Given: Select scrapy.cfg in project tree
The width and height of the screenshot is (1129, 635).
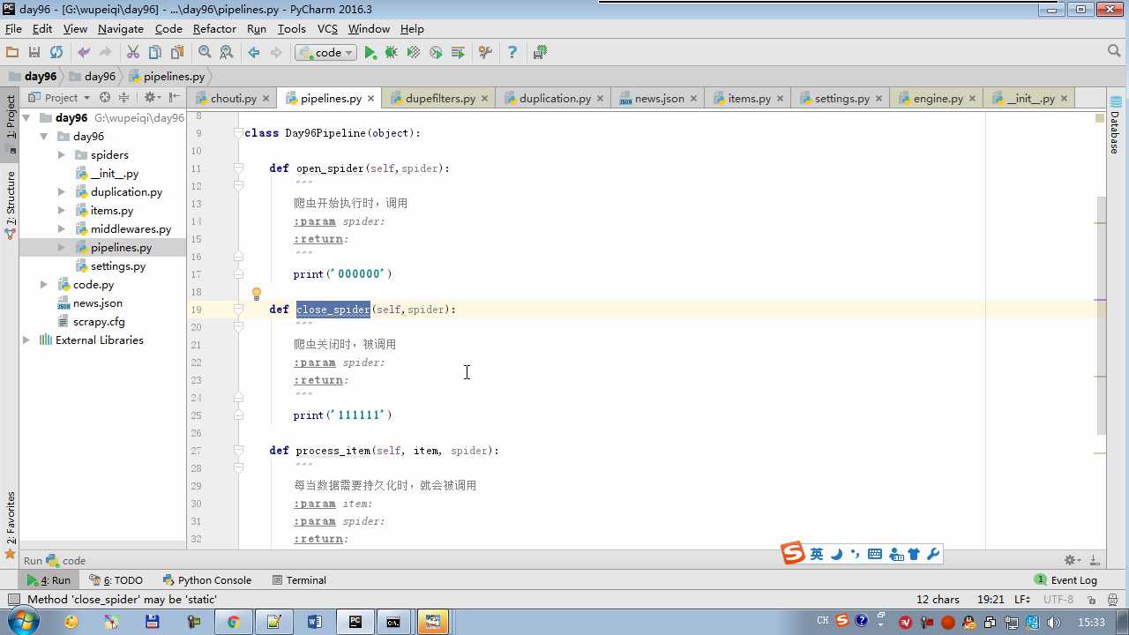Looking at the screenshot, I should pos(99,322).
